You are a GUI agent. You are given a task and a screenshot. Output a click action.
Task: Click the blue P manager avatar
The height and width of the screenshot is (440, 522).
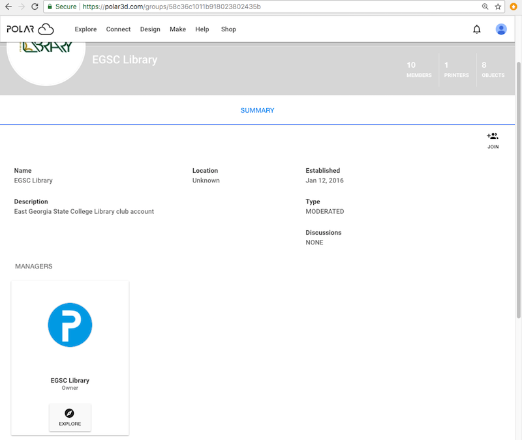(x=70, y=325)
